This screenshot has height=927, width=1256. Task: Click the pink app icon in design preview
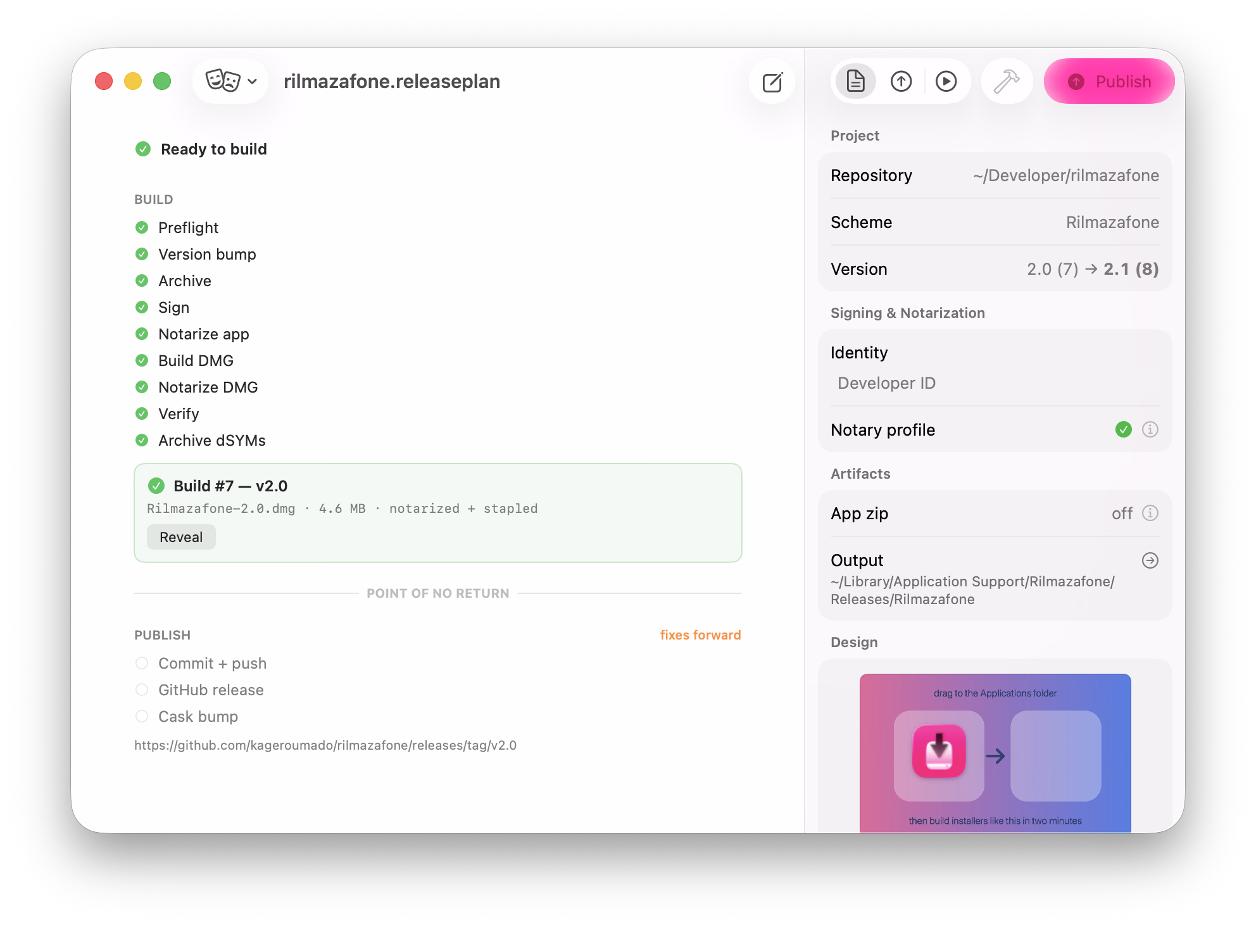pyautogui.click(x=939, y=752)
